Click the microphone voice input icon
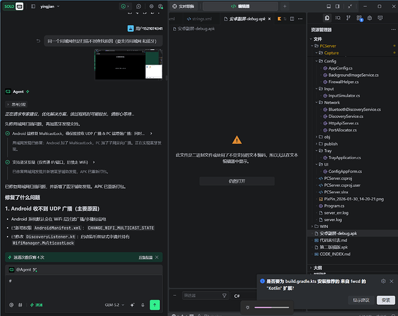This screenshot has height=316, width=398. pyautogui.click(x=143, y=305)
